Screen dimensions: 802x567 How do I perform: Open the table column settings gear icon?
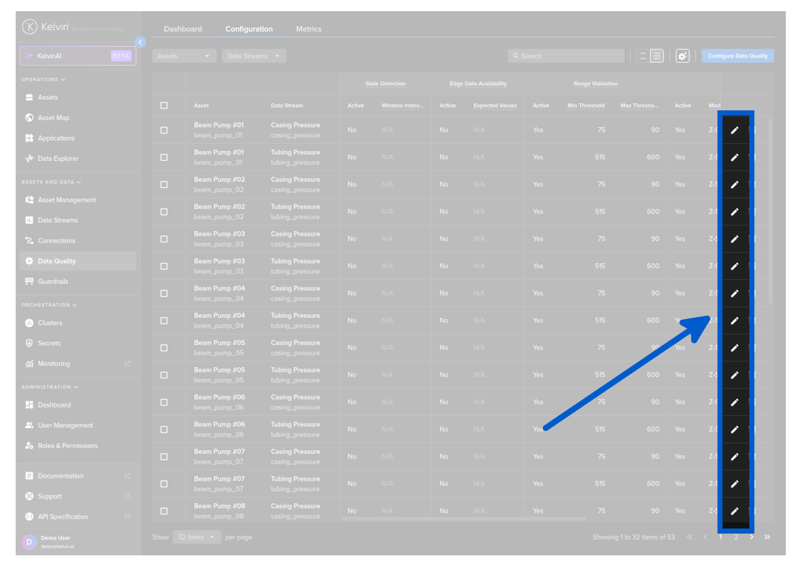pyautogui.click(x=683, y=56)
